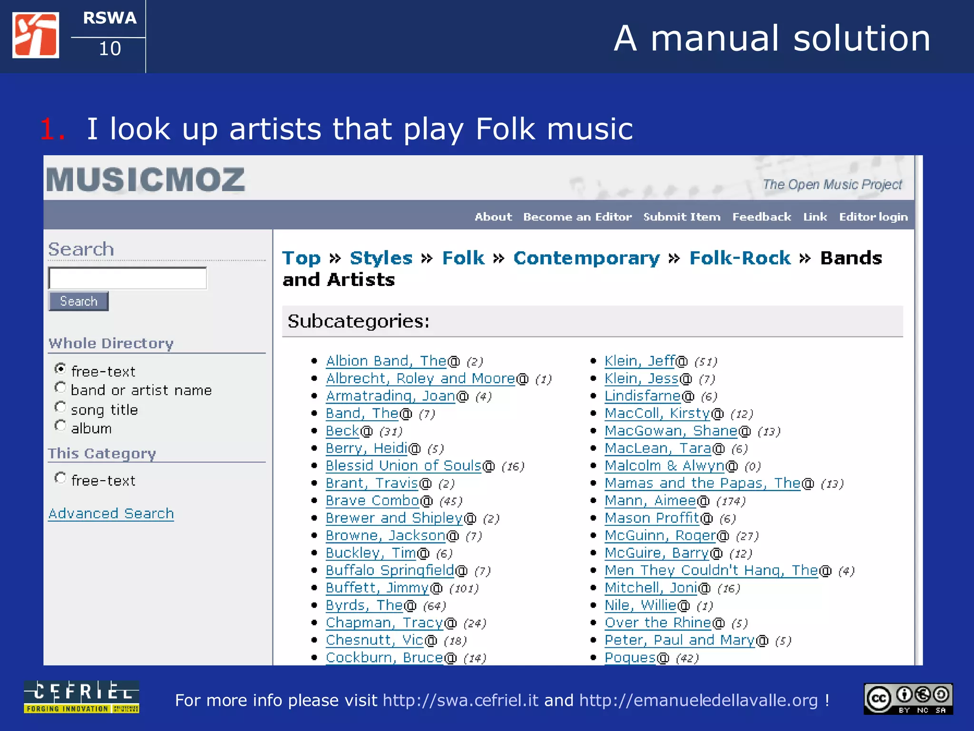
Task: Open Mann, Aimee subcategory
Action: click(x=651, y=501)
